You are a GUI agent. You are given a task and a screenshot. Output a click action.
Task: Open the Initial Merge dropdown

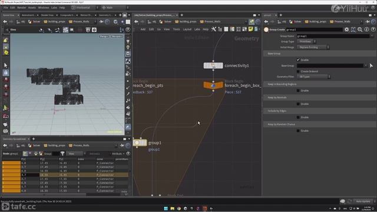[x=313, y=47]
